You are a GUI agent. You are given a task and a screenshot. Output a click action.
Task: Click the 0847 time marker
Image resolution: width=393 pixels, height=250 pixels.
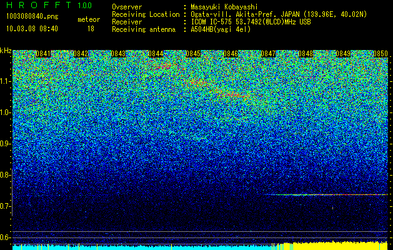(x=268, y=54)
